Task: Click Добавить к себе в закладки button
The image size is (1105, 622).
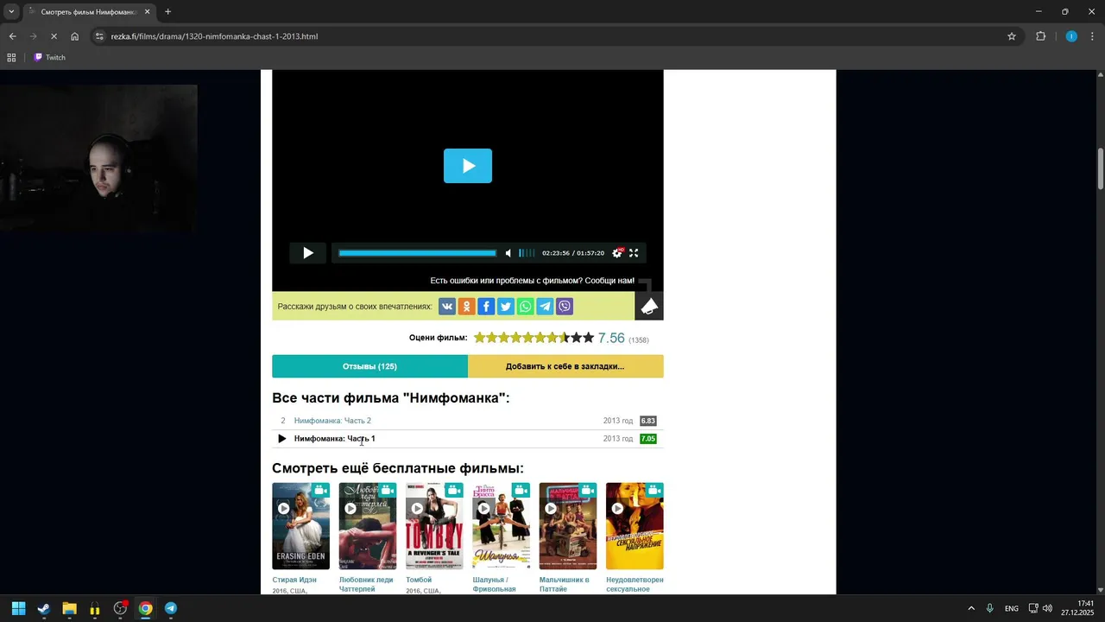Action: (565, 366)
